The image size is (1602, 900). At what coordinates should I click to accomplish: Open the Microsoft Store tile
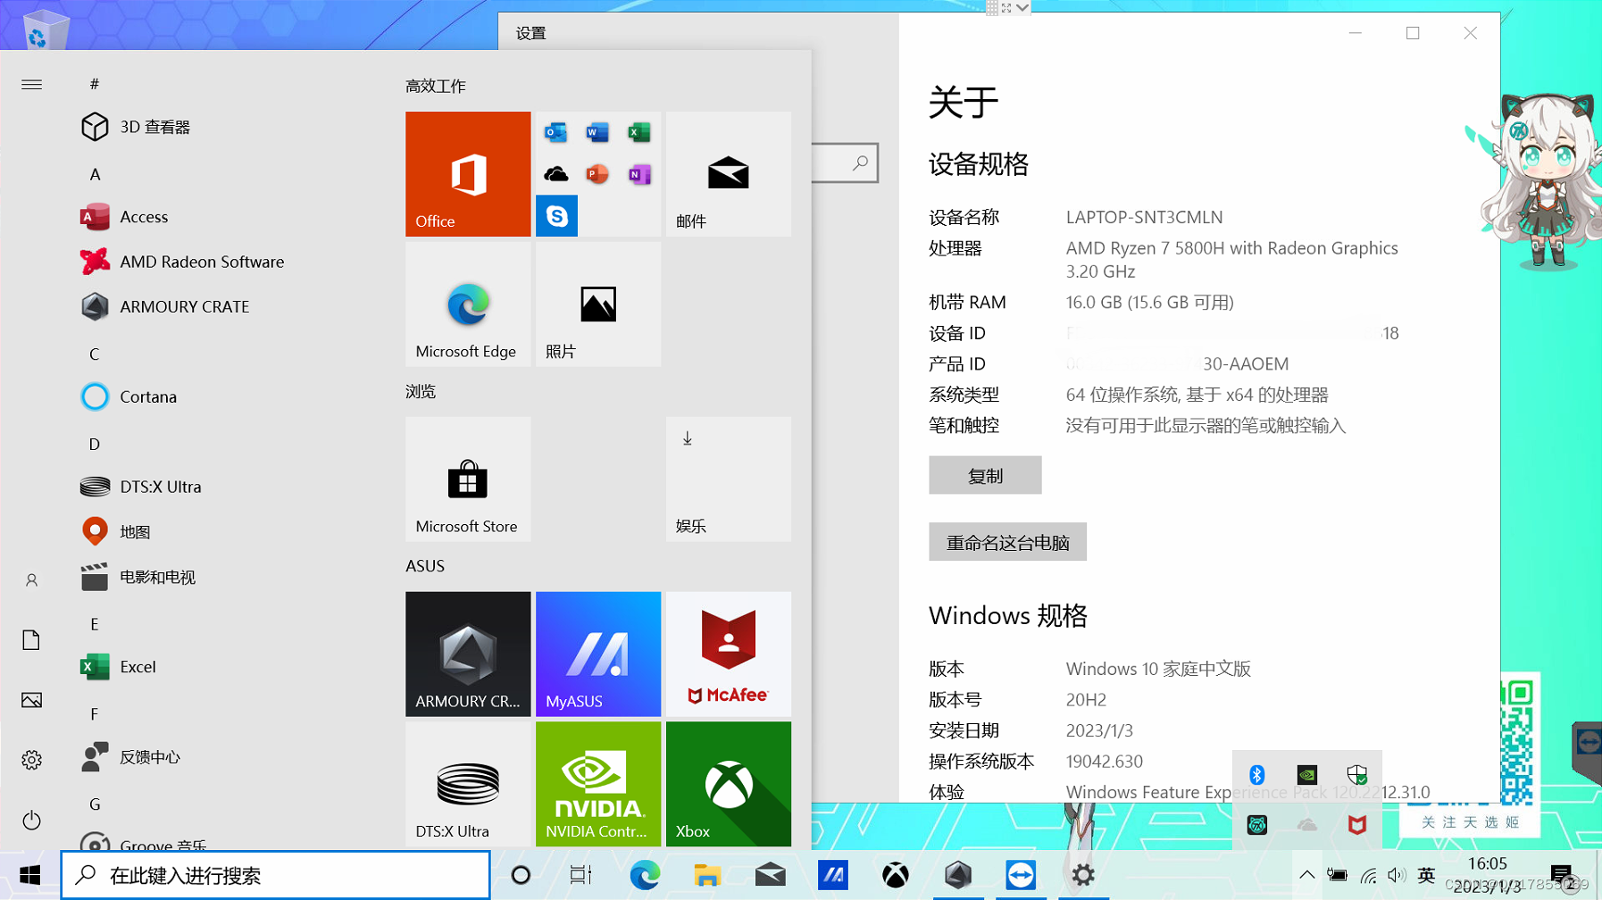(468, 479)
